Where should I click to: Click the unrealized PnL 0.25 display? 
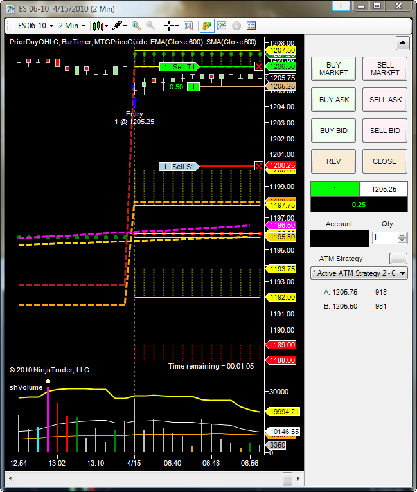pos(359,205)
